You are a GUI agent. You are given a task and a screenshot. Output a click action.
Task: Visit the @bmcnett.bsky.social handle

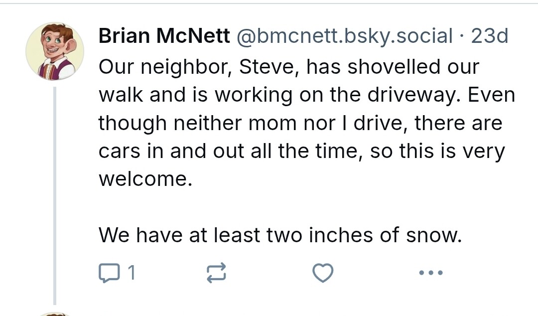pos(345,36)
